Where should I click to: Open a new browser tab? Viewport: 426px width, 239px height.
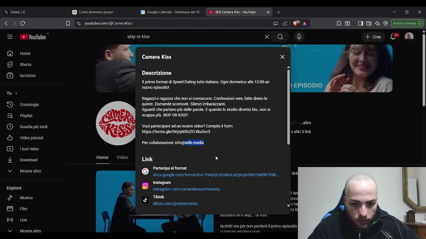279,12
